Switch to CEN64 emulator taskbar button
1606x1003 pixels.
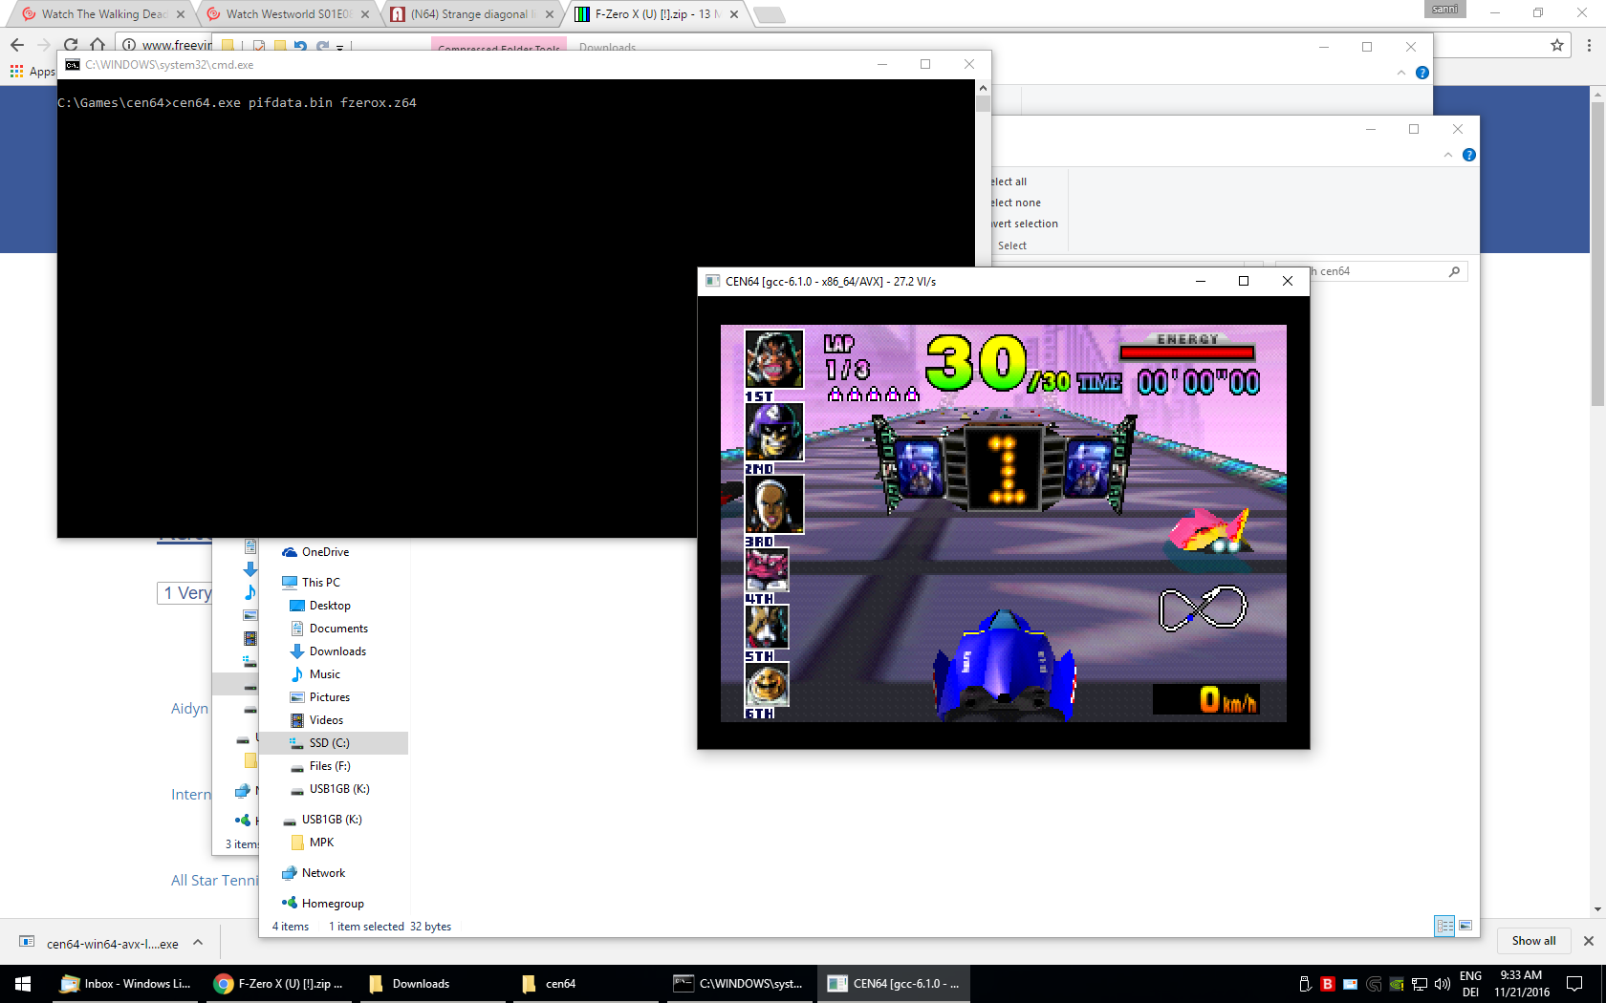pos(893,984)
